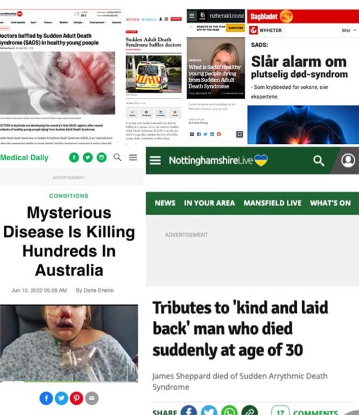Open the IN YOUR AREA tab
Screen dimensions: 359x415
pyautogui.click(x=209, y=203)
